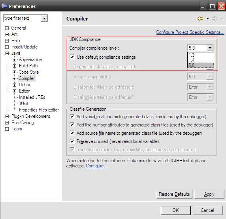The image size is (226, 219).
Task: Open Configure Project Specific Settings link
Action: click(190, 32)
